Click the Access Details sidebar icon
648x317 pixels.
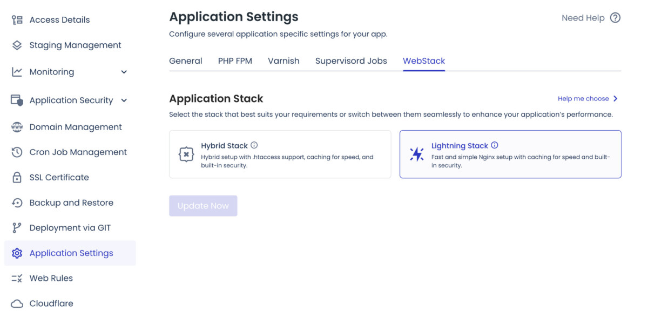(x=17, y=20)
